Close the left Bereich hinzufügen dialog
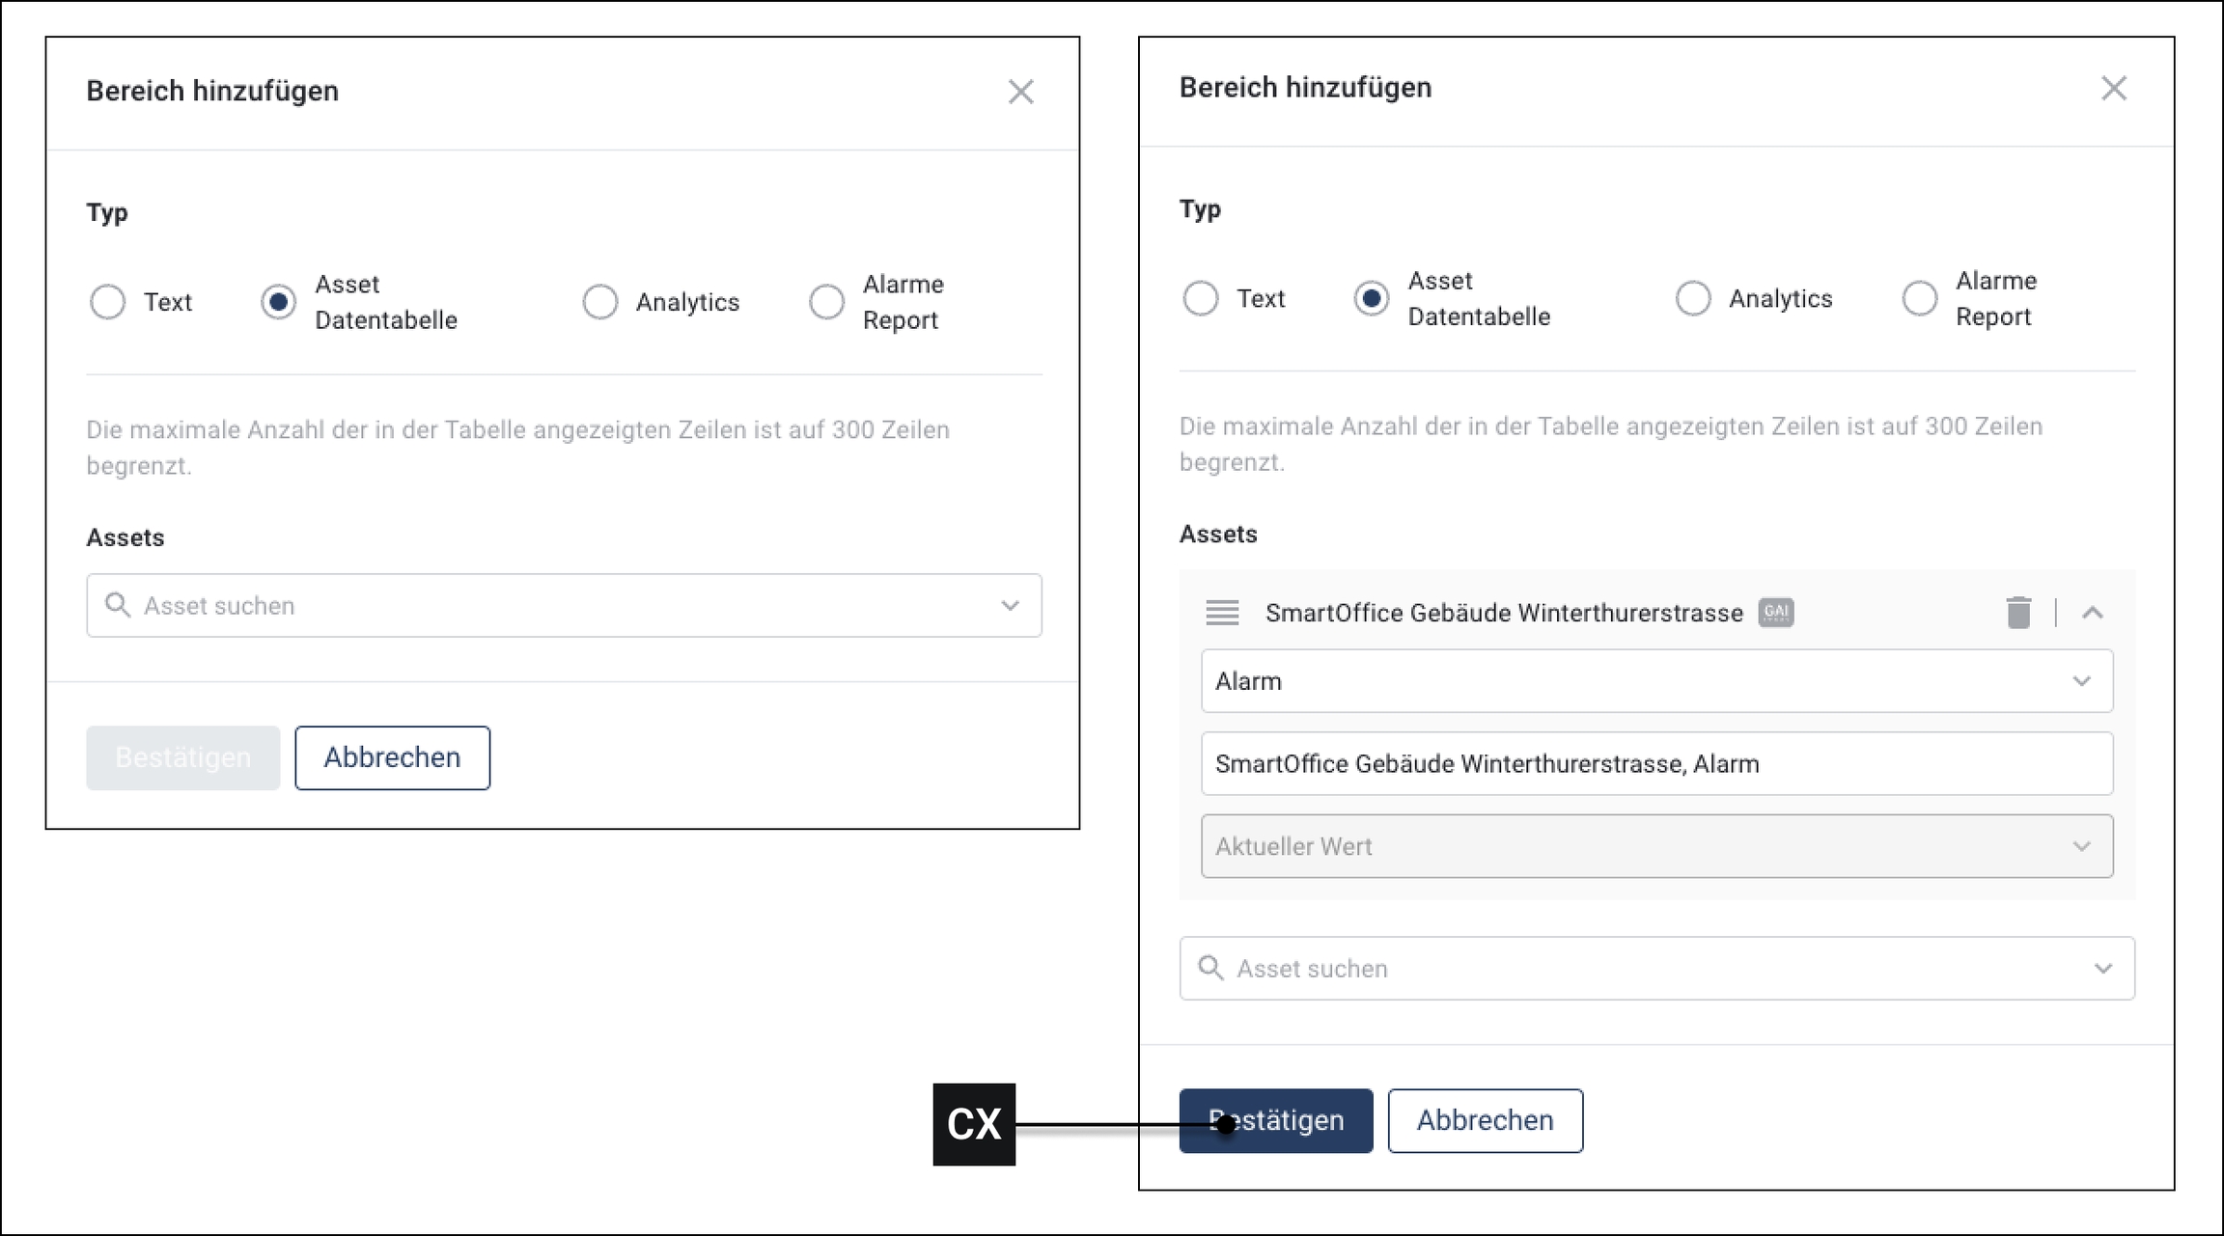This screenshot has width=2224, height=1236. pyautogui.click(x=1020, y=92)
